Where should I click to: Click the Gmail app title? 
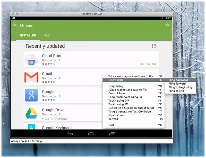(47, 74)
